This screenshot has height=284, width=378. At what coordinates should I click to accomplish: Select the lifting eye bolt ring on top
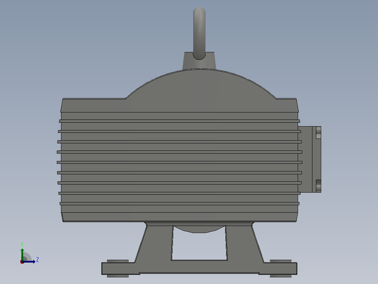pyautogui.click(x=200, y=33)
